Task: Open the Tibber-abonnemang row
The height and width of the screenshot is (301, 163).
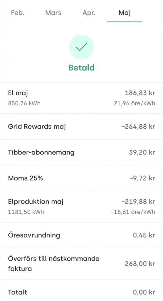Action: (82, 152)
